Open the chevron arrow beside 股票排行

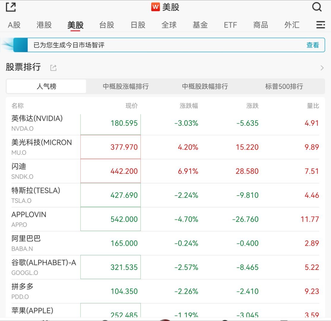tap(322, 68)
